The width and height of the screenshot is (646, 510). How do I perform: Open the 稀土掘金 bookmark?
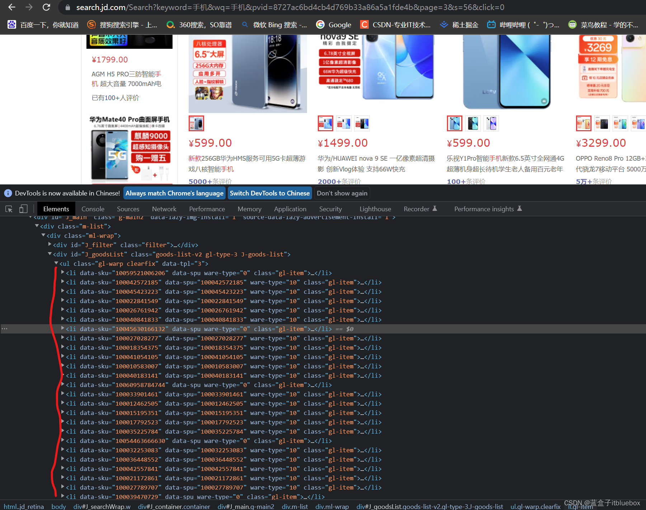[459, 24]
